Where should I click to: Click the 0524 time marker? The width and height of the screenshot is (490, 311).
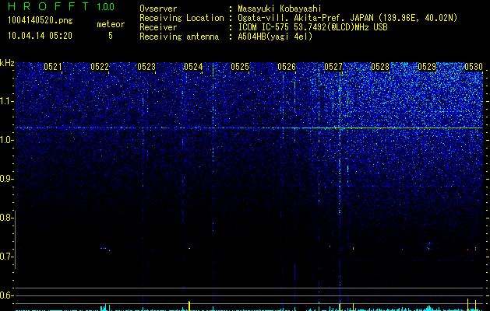pos(193,67)
